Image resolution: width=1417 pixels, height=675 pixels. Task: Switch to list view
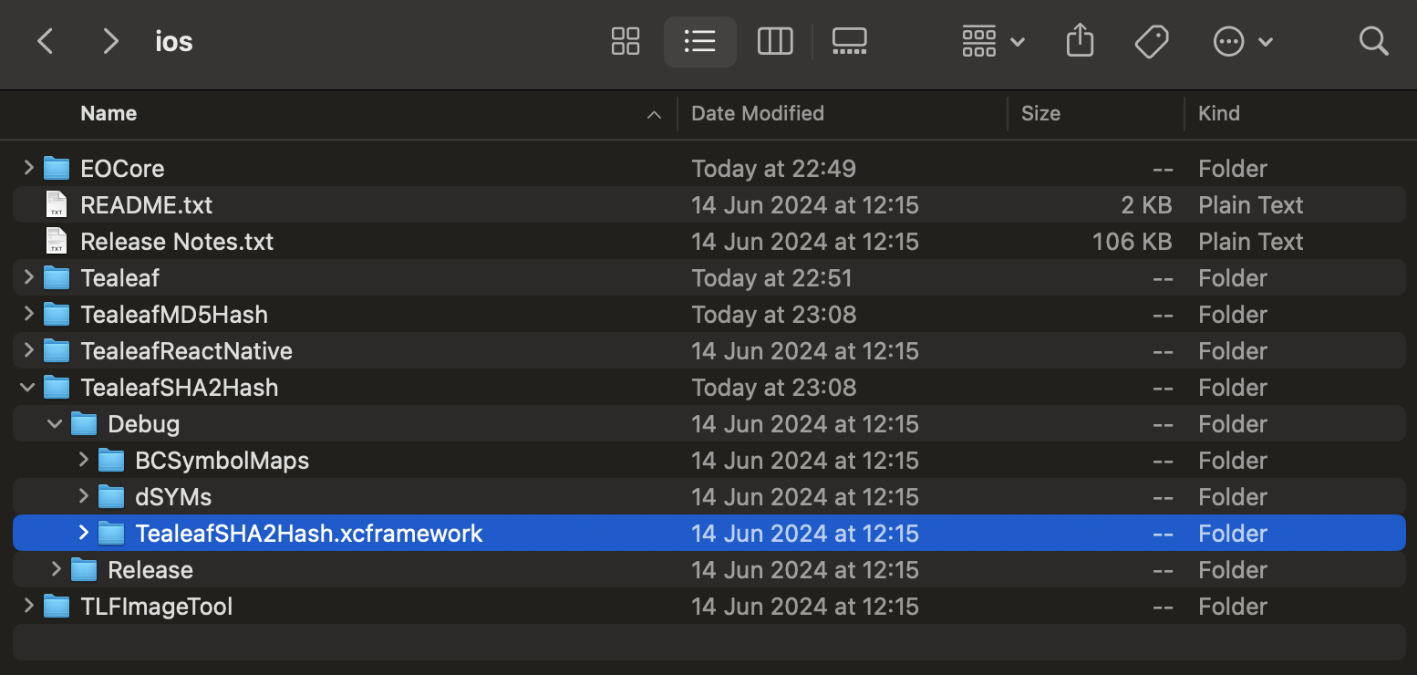pos(699,41)
